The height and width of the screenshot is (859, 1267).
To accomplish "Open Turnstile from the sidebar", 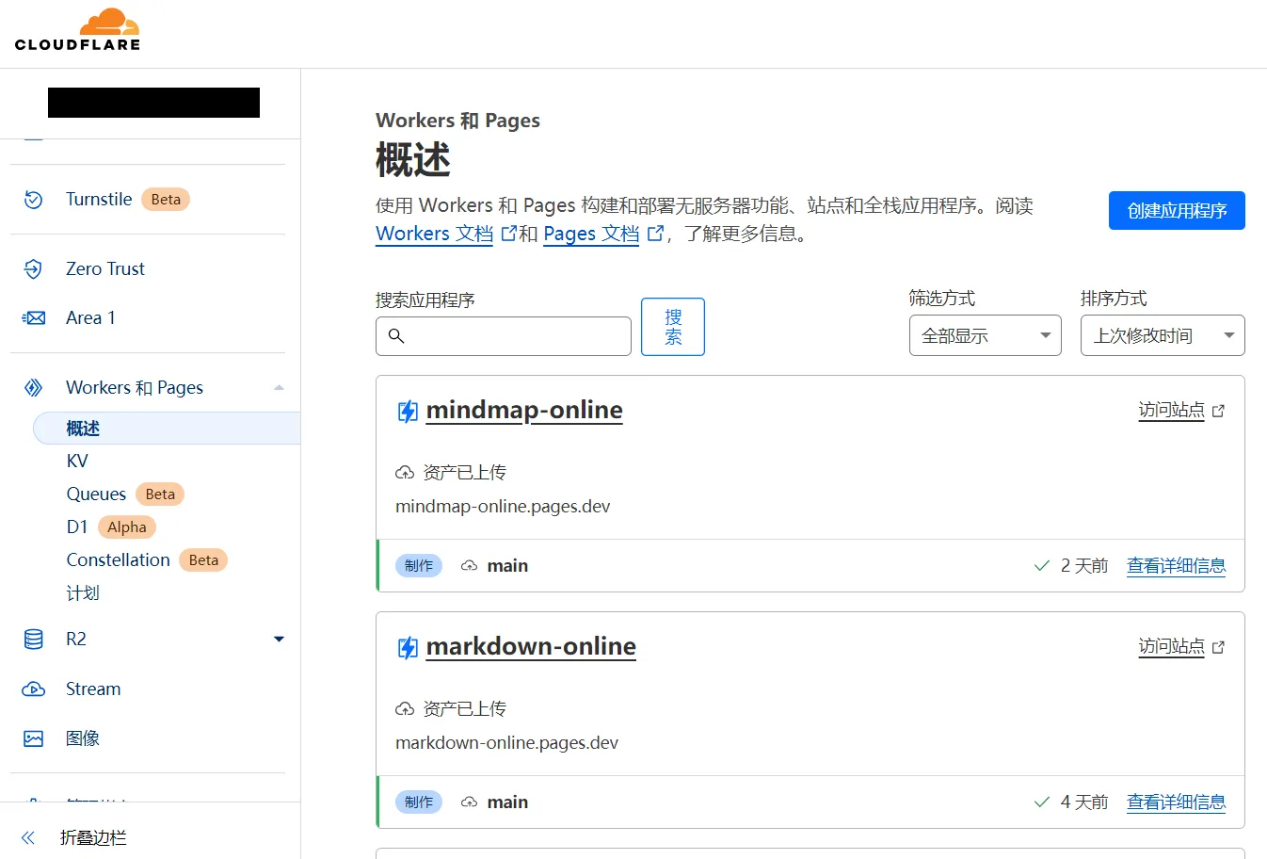I will click(99, 200).
